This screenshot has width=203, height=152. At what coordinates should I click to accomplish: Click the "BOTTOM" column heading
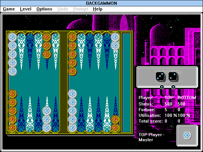click(187, 98)
